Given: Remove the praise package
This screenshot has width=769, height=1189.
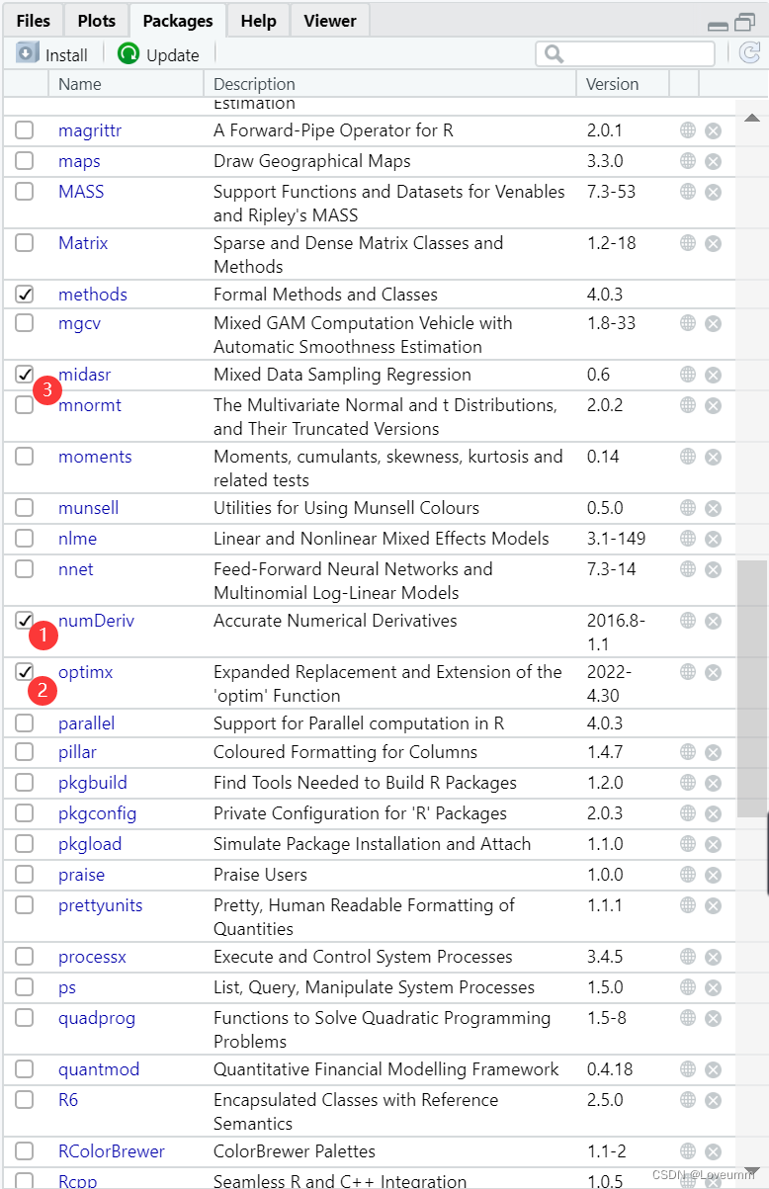Looking at the screenshot, I should (x=713, y=875).
